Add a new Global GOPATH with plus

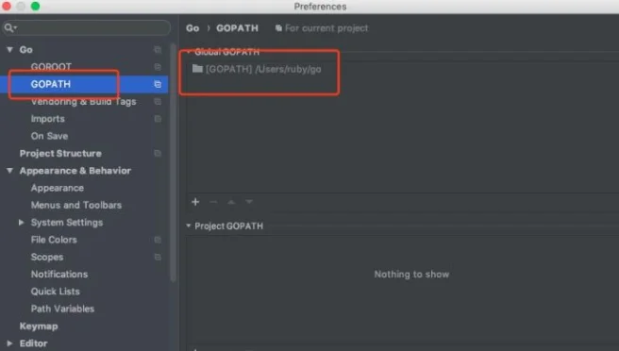195,202
